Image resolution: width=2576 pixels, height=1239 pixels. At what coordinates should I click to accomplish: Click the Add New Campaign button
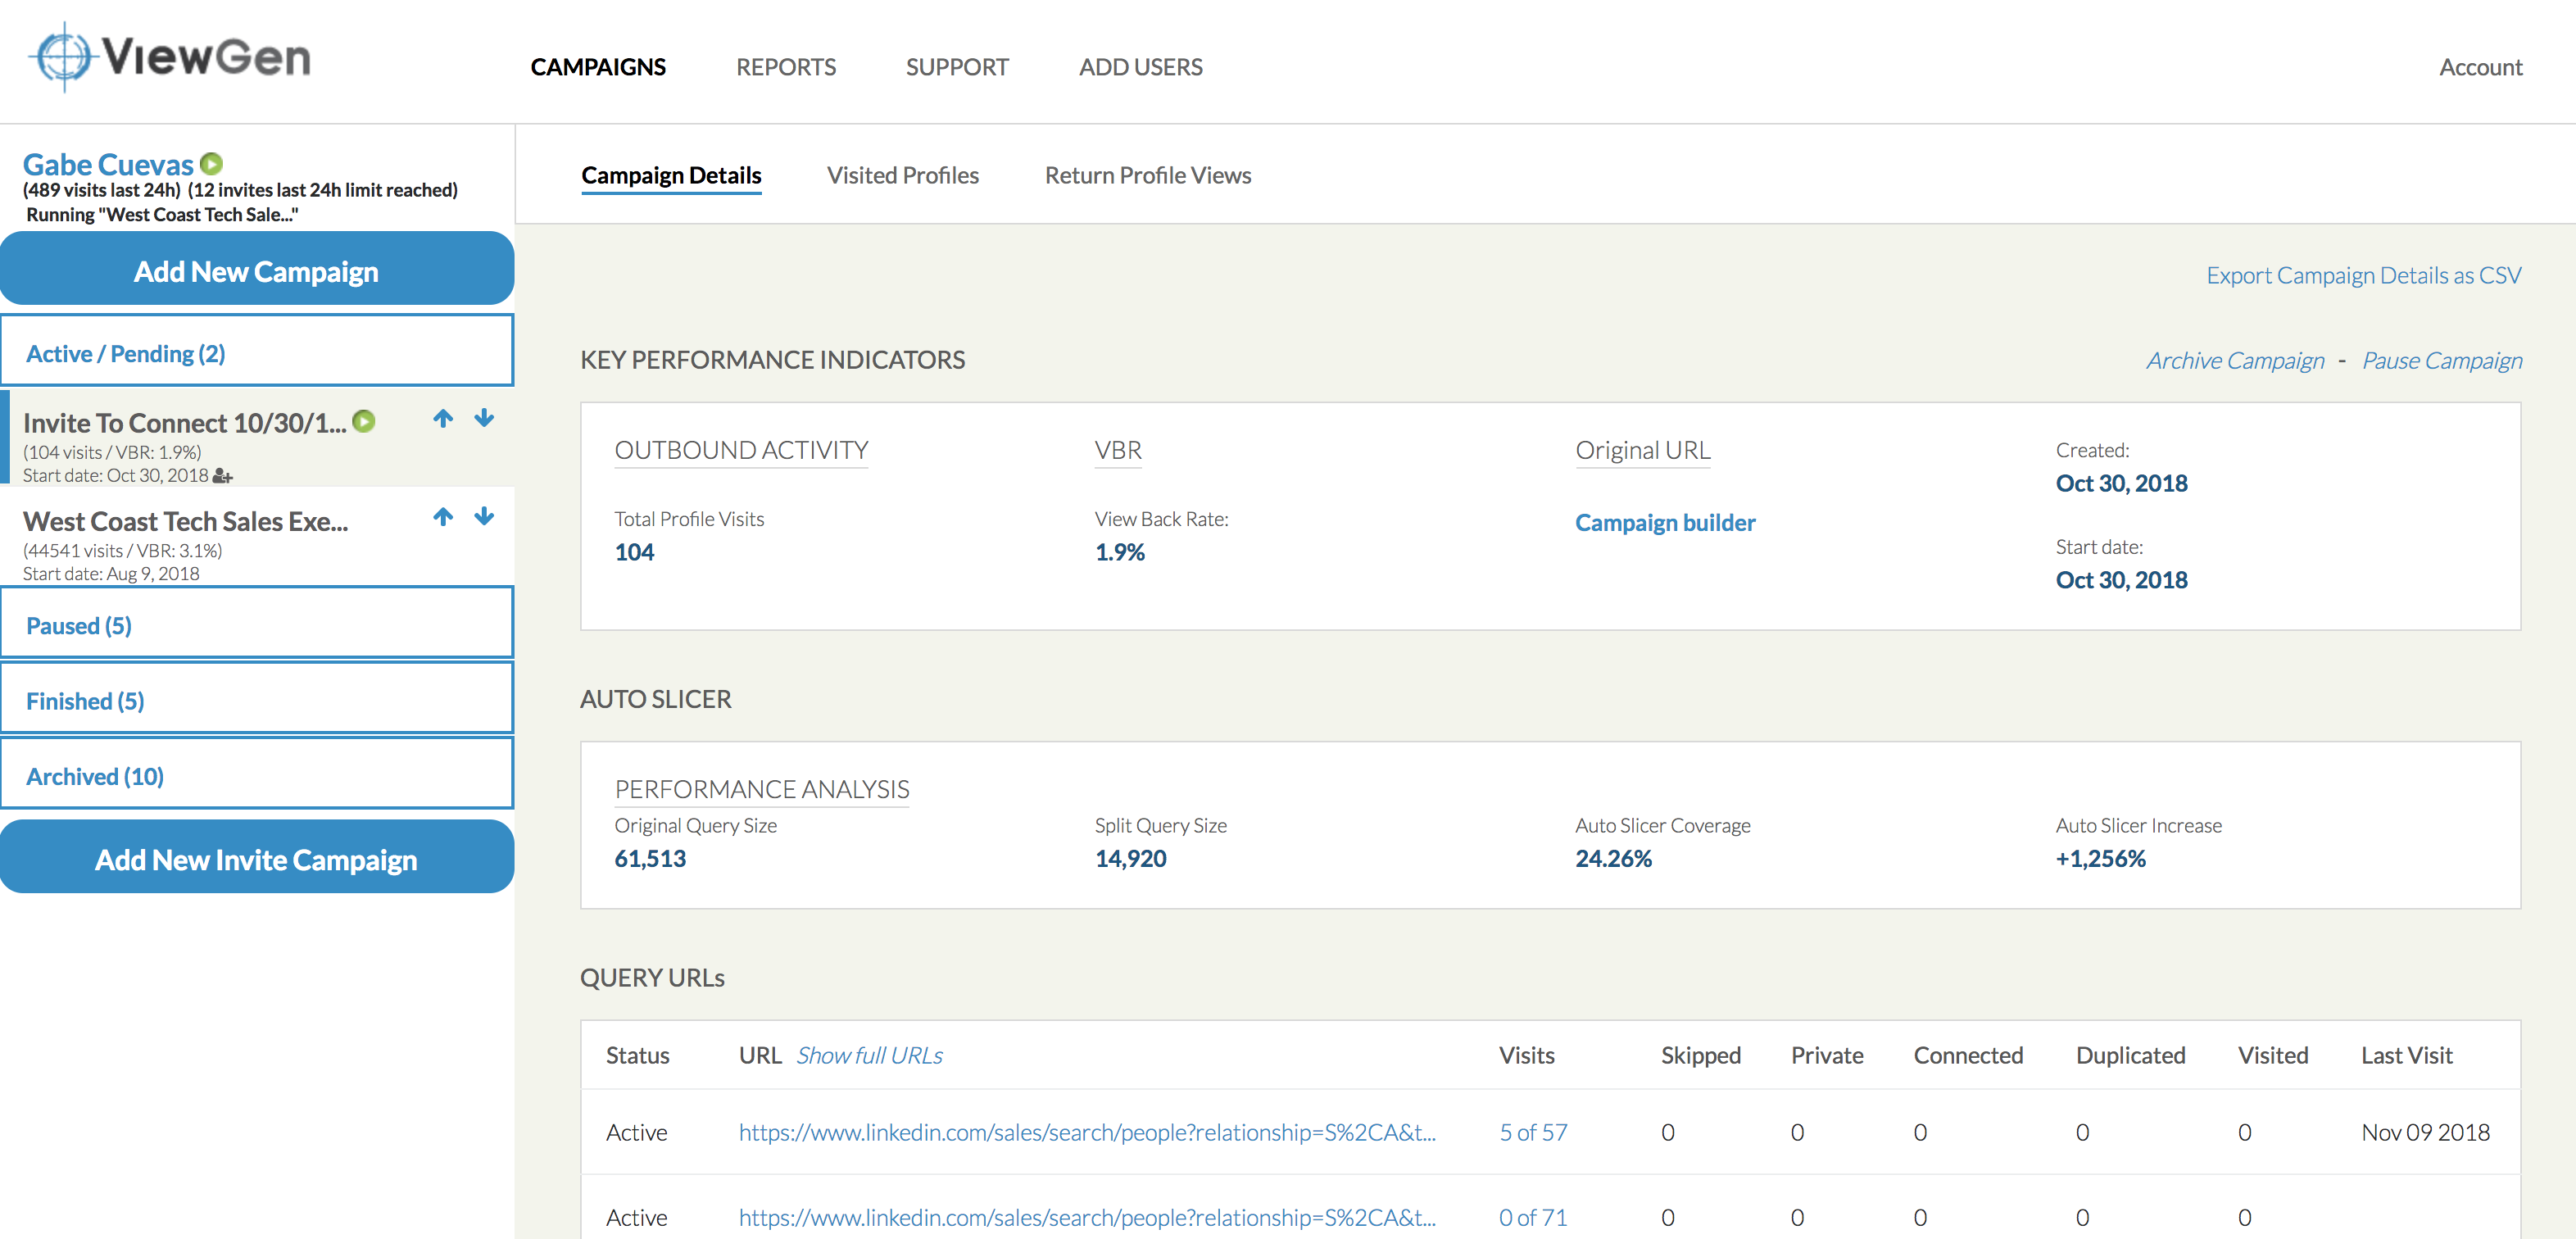coord(256,270)
